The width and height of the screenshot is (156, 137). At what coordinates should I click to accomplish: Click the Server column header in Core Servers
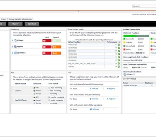(x=126, y=83)
